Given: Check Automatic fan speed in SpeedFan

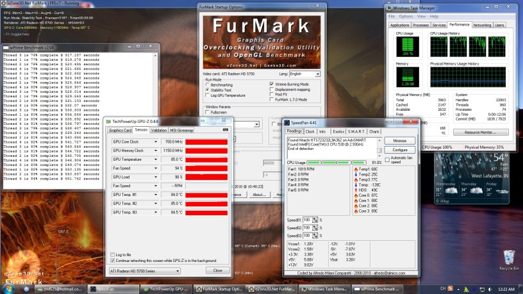Looking at the screenshot, I should click(x=388, y=159).
